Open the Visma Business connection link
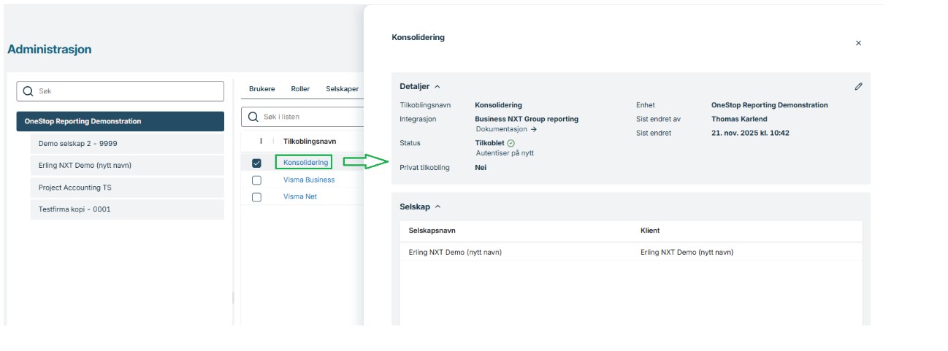Viewport: 948px width, 351px height. 309,180
